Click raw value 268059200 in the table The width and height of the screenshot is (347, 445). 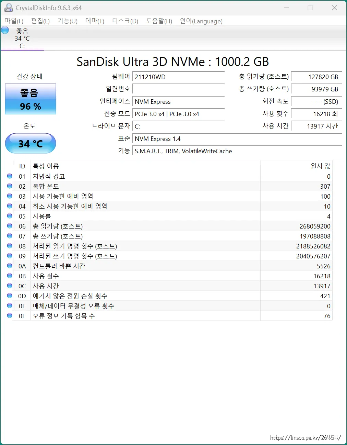pyautogui.click(x=315, y=226)
